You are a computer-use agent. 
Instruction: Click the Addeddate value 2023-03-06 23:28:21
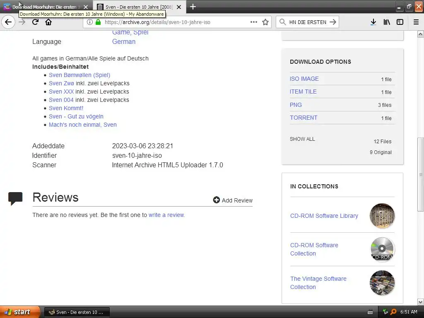coord(142,146)
